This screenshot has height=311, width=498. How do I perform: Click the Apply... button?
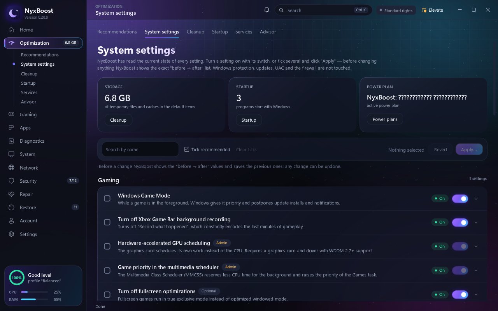tap(469, 150)
